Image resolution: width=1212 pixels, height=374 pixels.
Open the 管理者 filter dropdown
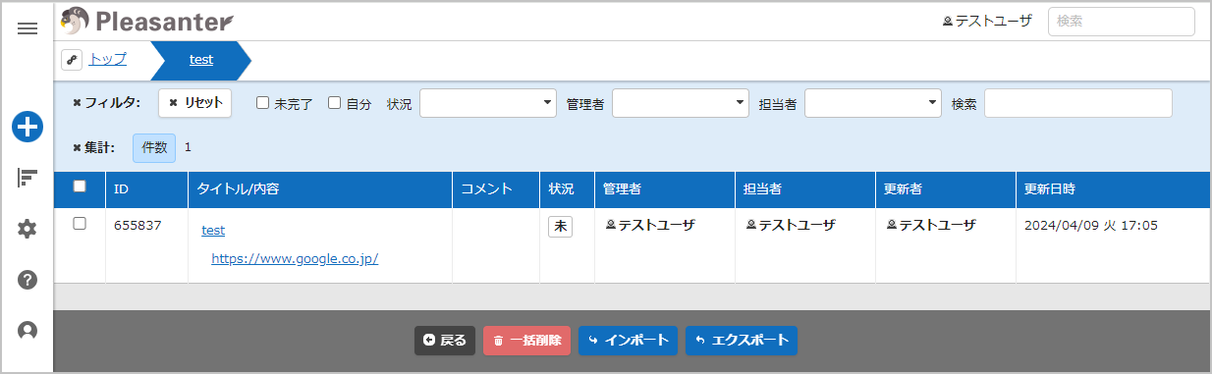681,103
